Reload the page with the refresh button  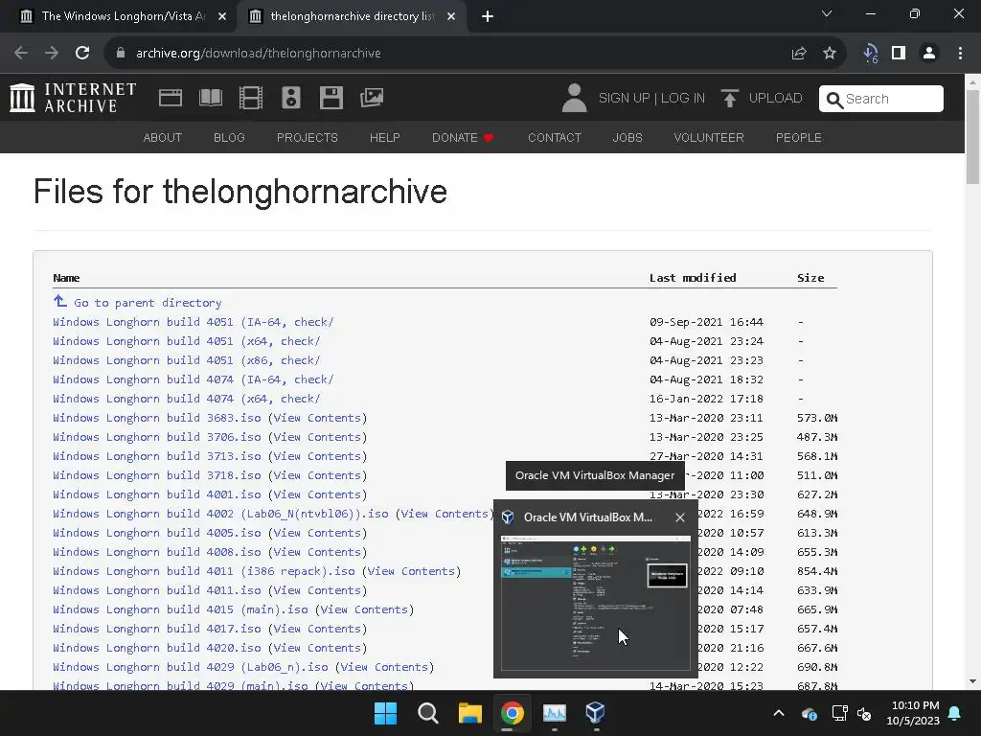(82, 54)
